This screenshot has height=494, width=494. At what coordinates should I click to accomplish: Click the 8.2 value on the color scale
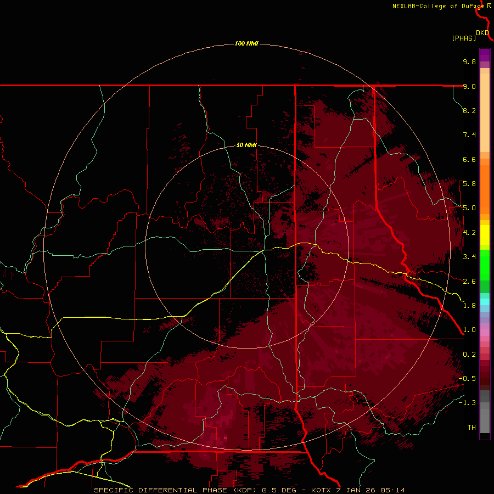pyautogui.click(x=469, y=110)
